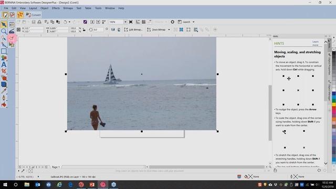Screen dimensions: 336x189
Task: Pick the yellow swatch in color palette
Action: (x=334, y=104)
